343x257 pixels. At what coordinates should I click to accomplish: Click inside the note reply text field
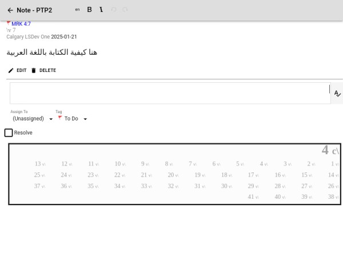click(169, 93)
